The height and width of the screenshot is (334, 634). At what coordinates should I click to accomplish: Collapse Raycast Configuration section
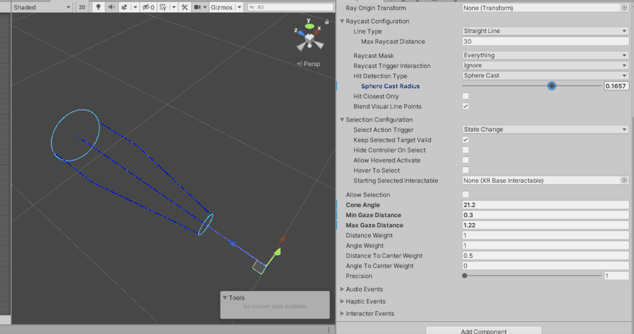click(342, 21)
